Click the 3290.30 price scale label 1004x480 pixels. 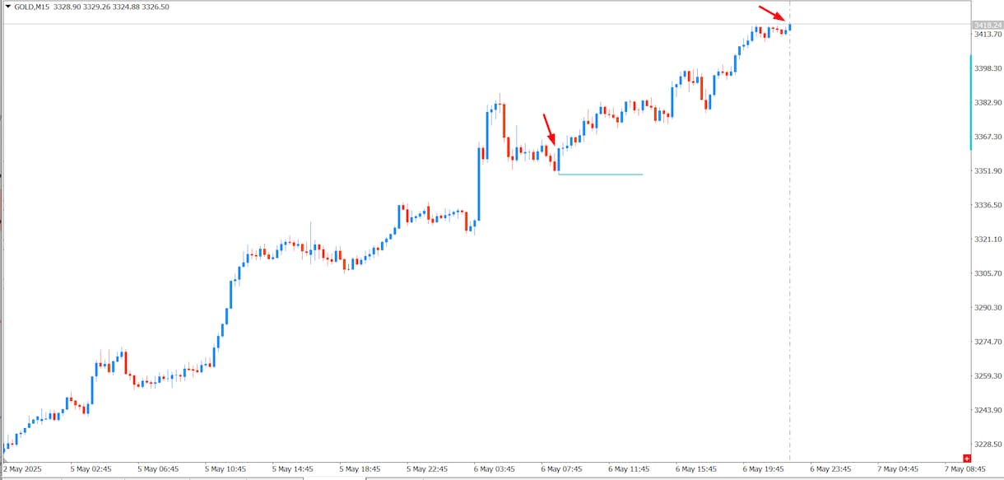tap(988, 307)
